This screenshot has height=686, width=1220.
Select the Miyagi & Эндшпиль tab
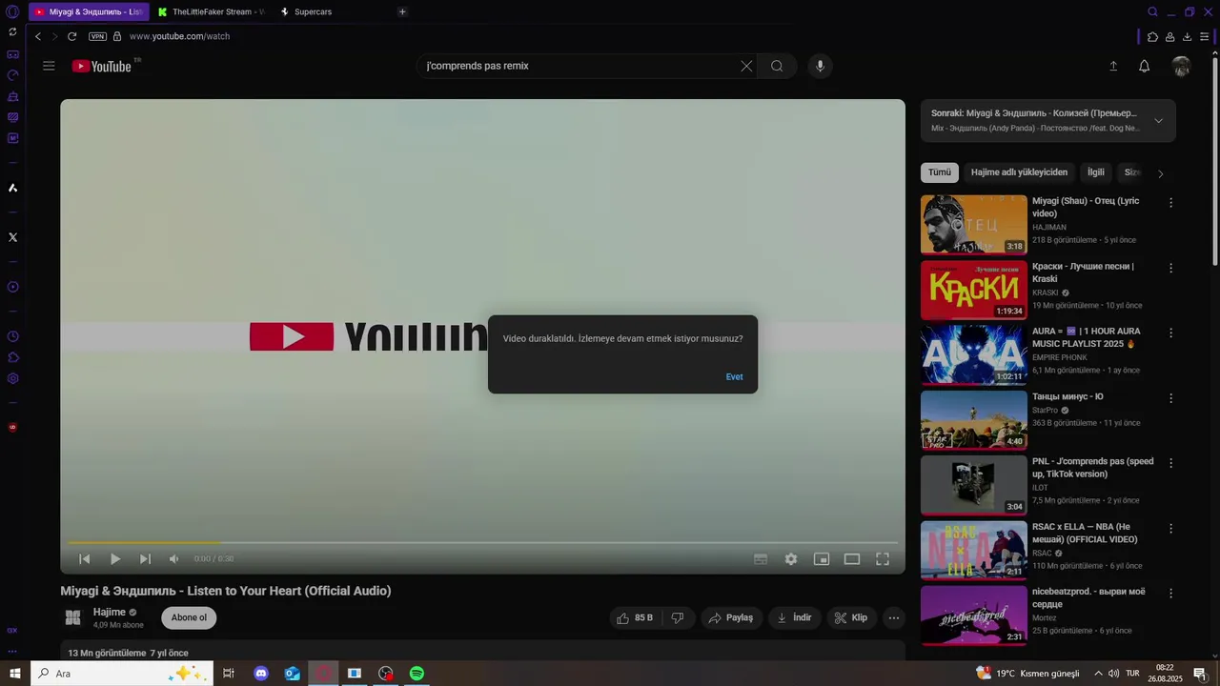click(89, 12)
